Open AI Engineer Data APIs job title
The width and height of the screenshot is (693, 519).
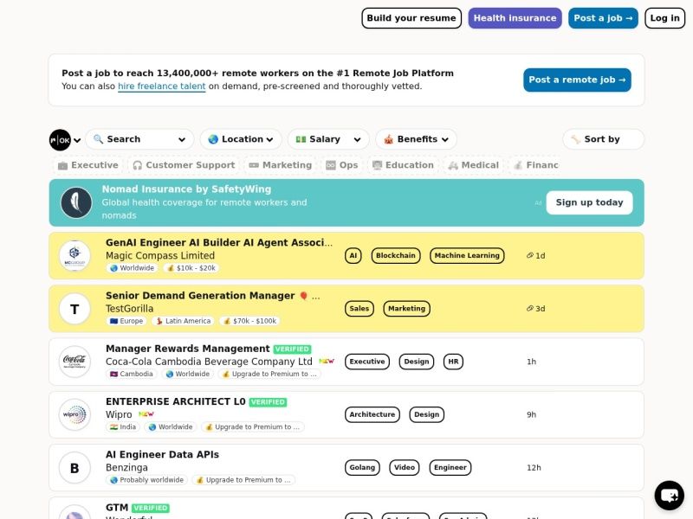pos(162,455)
